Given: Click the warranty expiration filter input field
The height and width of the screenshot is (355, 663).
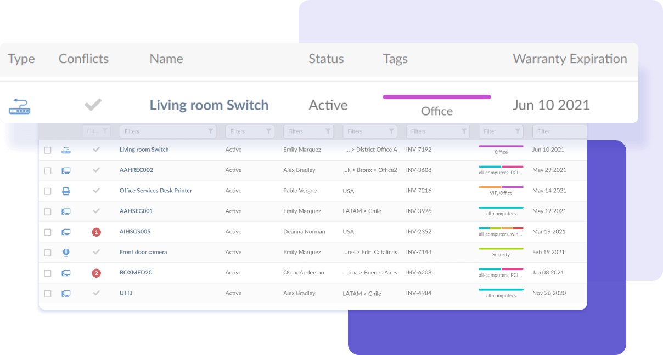Looking at the screenshot, I should tap(560, 131).
